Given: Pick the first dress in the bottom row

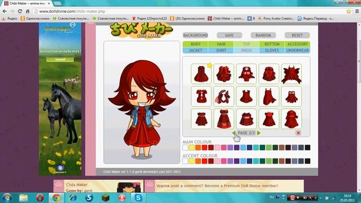Looking at the screenshot, I should [201, 119].
